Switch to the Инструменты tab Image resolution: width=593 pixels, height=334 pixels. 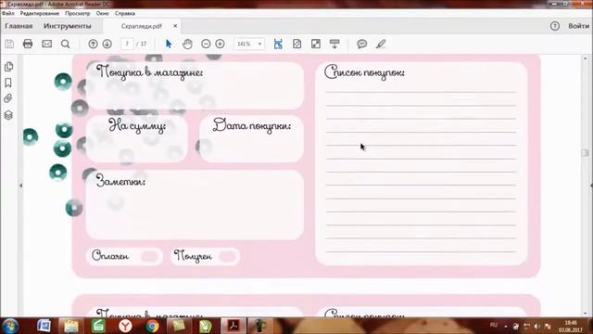tap(68, 26)
